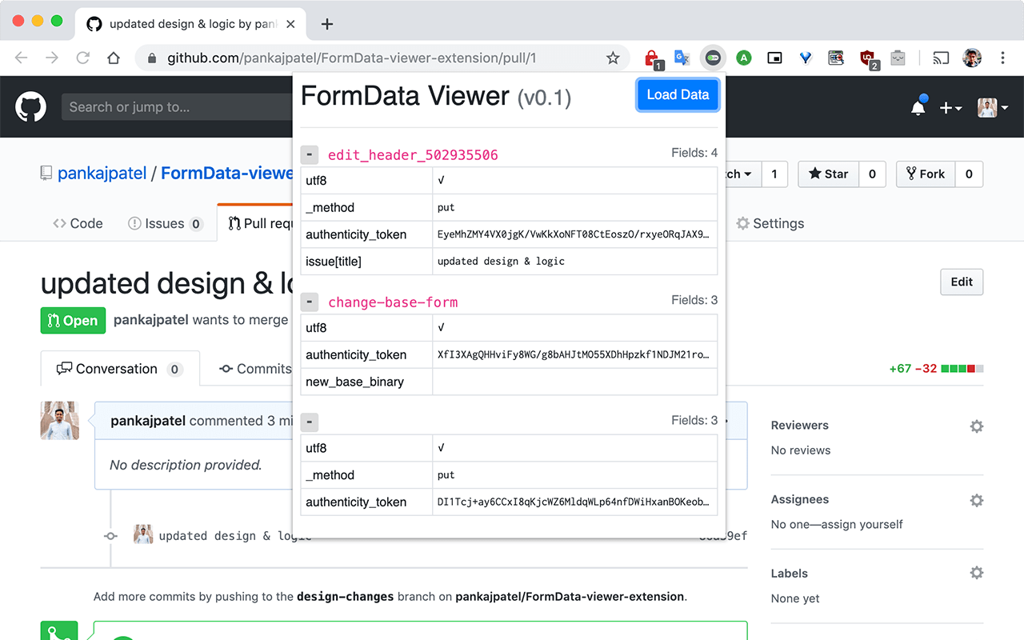Open the pankajpatel user link
Image resolution: width=1024 pixels, height=640 pixels.
click(x=102, y=174)
